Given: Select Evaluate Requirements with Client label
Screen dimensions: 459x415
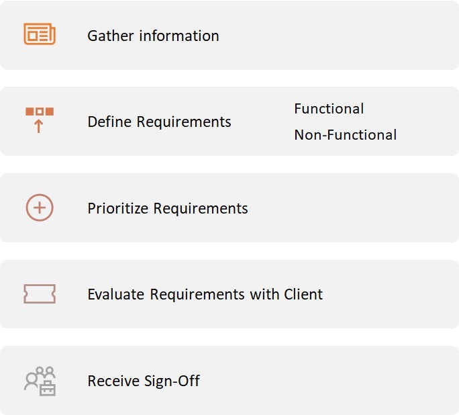Looking at the screenshot, I should pyautogui.click(x=205, y=294).
